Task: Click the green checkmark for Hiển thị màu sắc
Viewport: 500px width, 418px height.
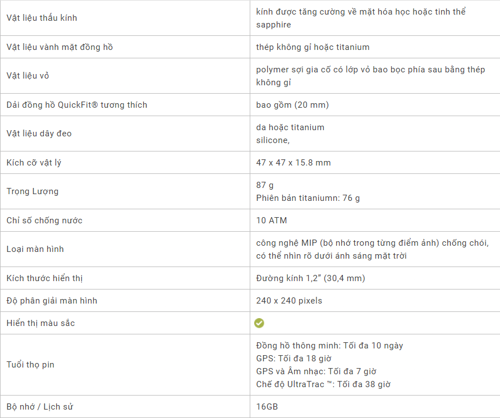Action: (x=259, y=323)
